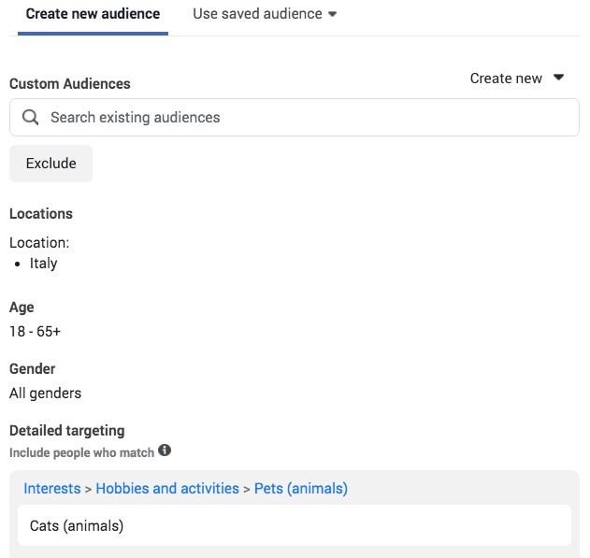Image resolution: width=590 pixels, height=558 pixels.
Task: Edit the 18 - 65+ age range
Action: point(35,332)
